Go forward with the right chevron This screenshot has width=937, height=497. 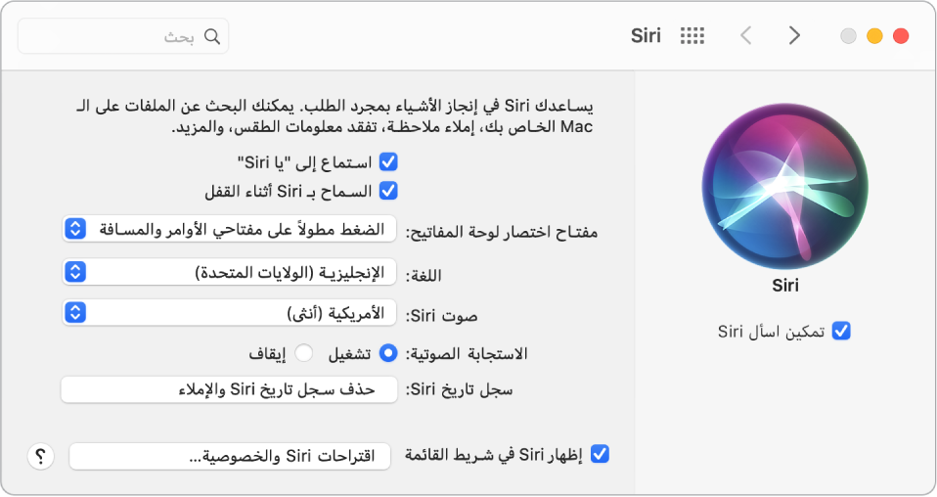tap(793, 36)
